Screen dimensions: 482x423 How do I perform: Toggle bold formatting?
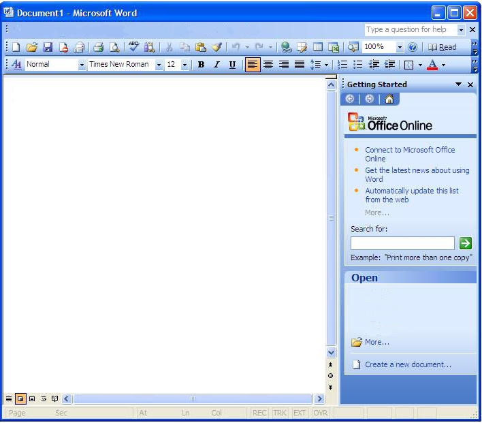(201, 65)
